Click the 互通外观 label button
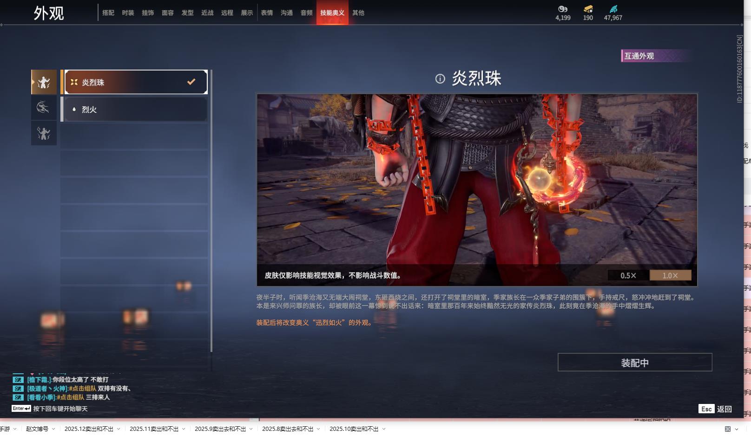The height and width of the screenshot is (436, 751). pos(656,56)
